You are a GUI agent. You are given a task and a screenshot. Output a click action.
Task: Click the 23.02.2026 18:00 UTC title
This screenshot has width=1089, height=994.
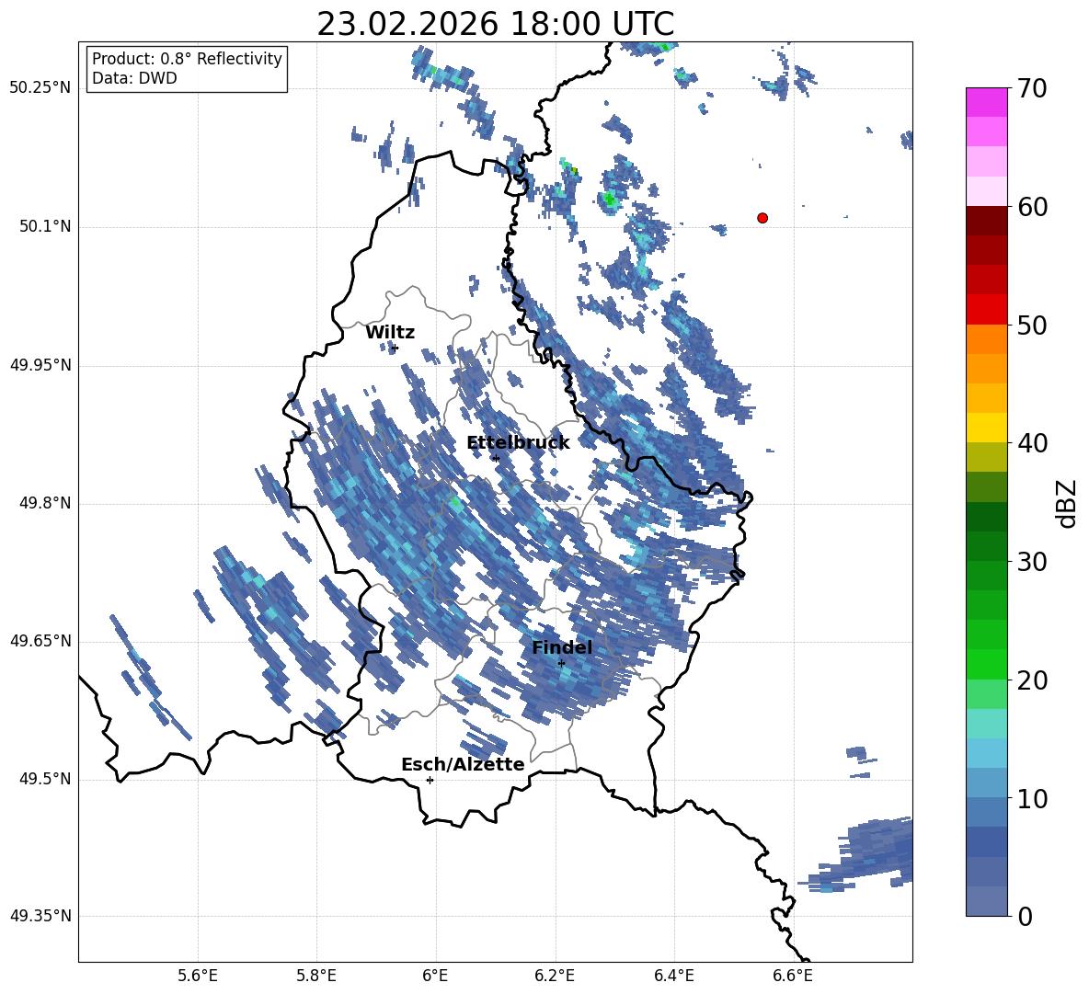pos(495,24)
